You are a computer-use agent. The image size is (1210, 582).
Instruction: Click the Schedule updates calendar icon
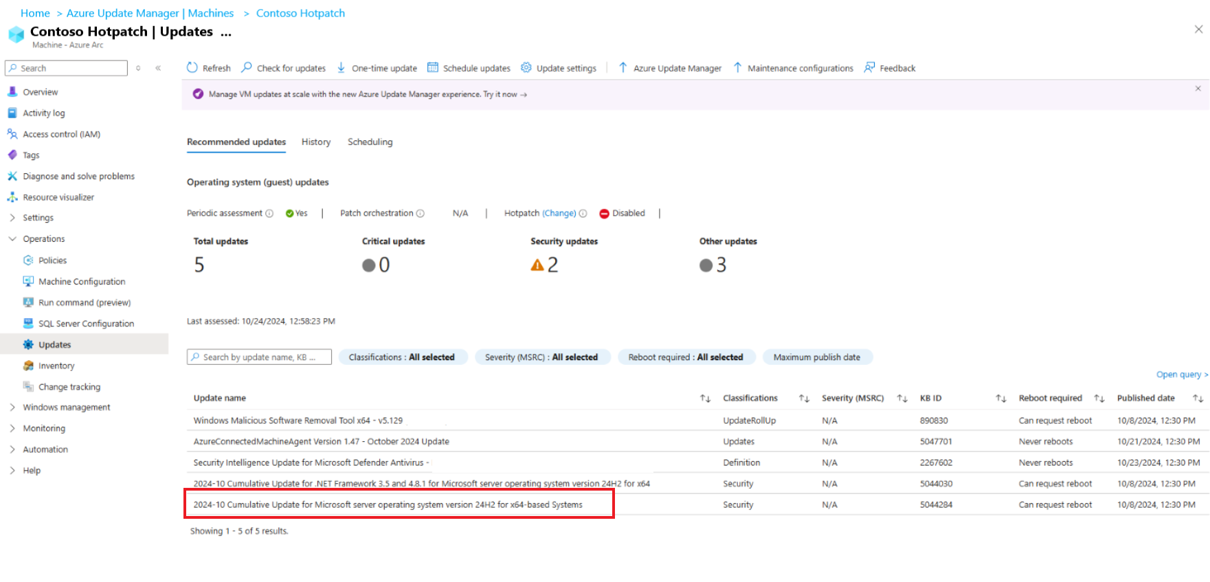click(x=433, y=67)
